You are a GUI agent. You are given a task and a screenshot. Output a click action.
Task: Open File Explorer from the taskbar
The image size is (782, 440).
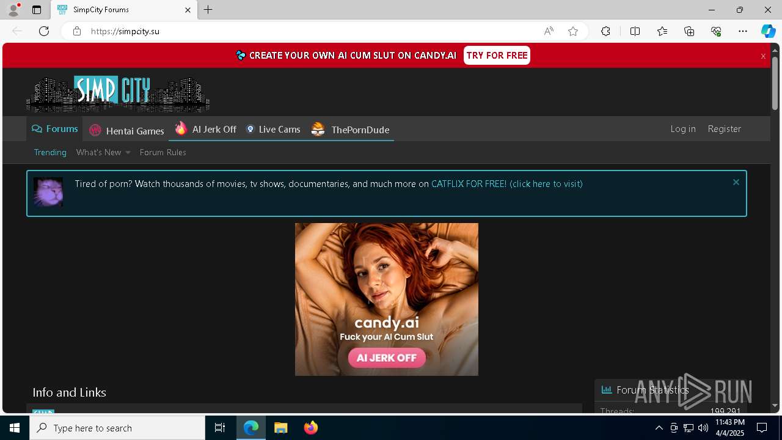(280, 428)
